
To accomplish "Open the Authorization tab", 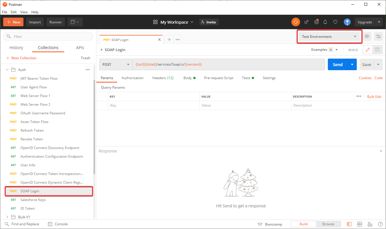I will click(x=133, y=78).
